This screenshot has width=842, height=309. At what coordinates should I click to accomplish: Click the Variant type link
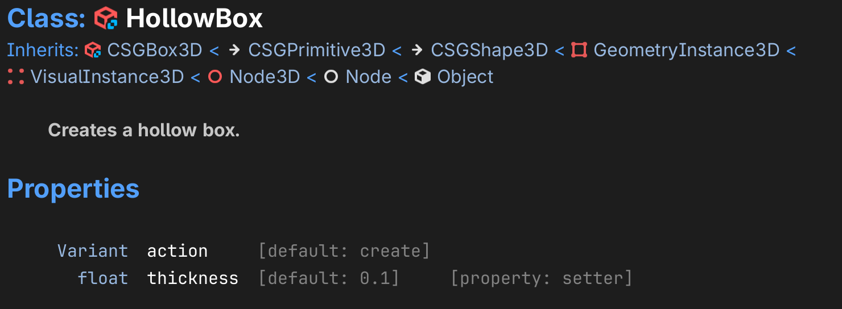pyautogui.click(x=93, y=251)
